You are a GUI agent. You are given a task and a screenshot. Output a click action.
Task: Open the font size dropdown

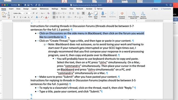click(31, 13)
